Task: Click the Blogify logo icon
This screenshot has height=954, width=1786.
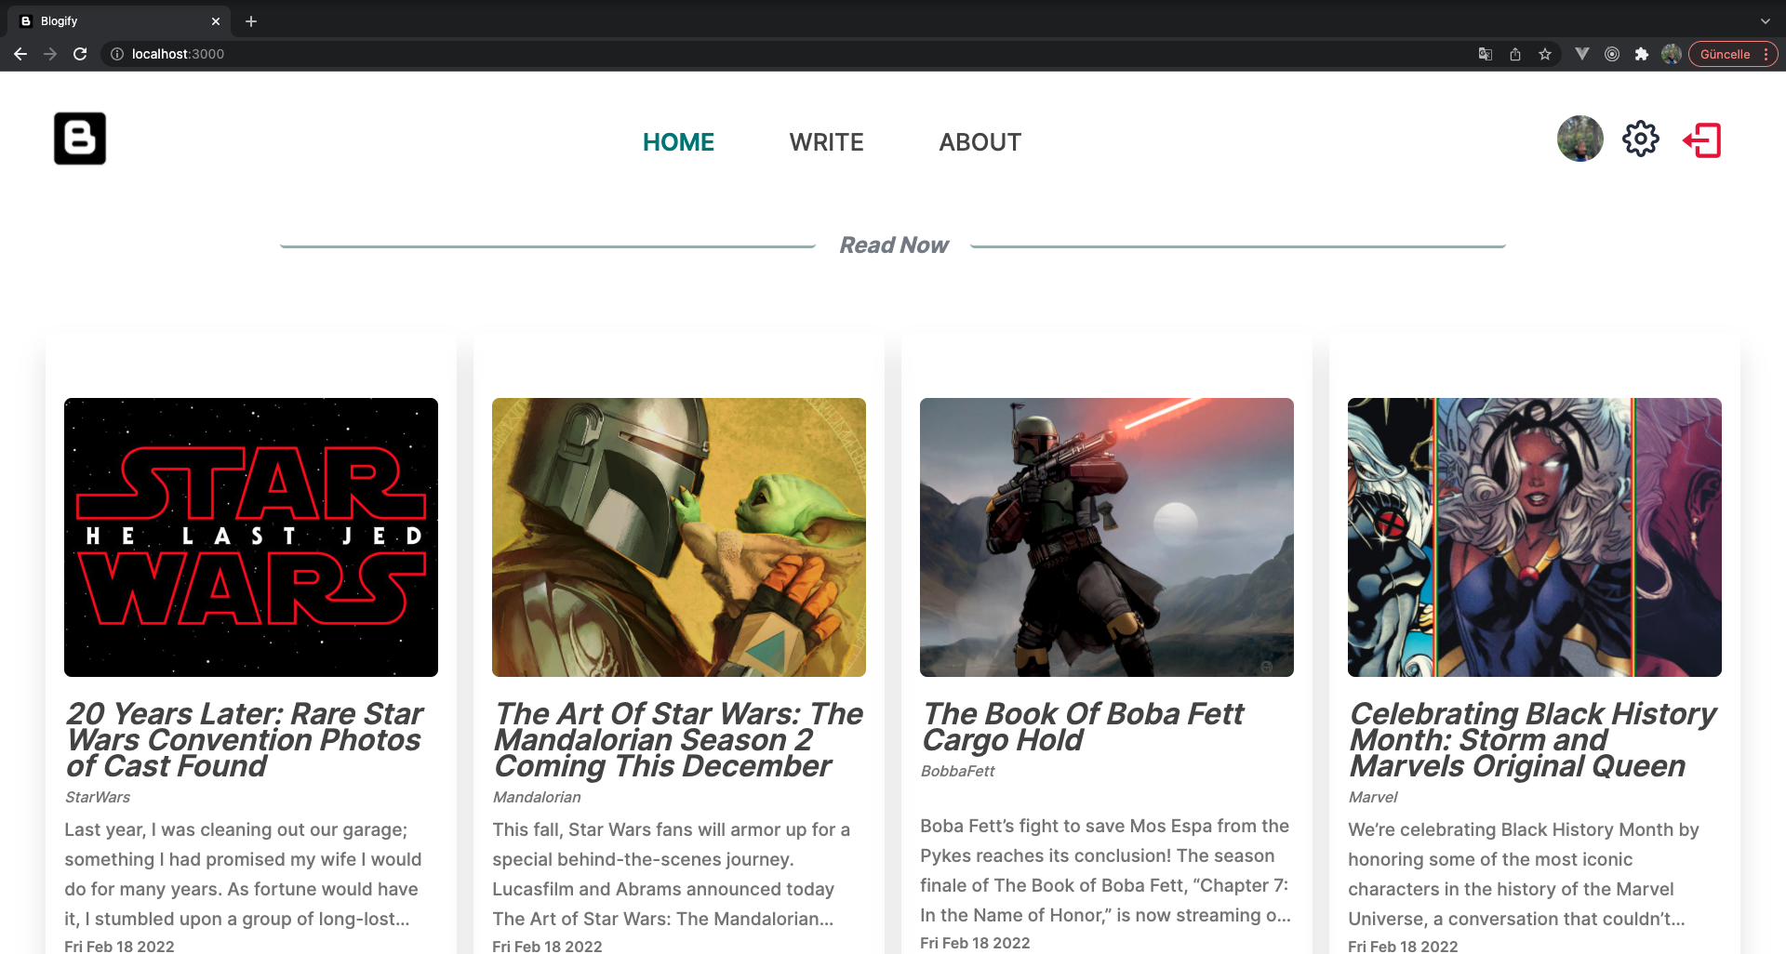Action: click(80, 139)
